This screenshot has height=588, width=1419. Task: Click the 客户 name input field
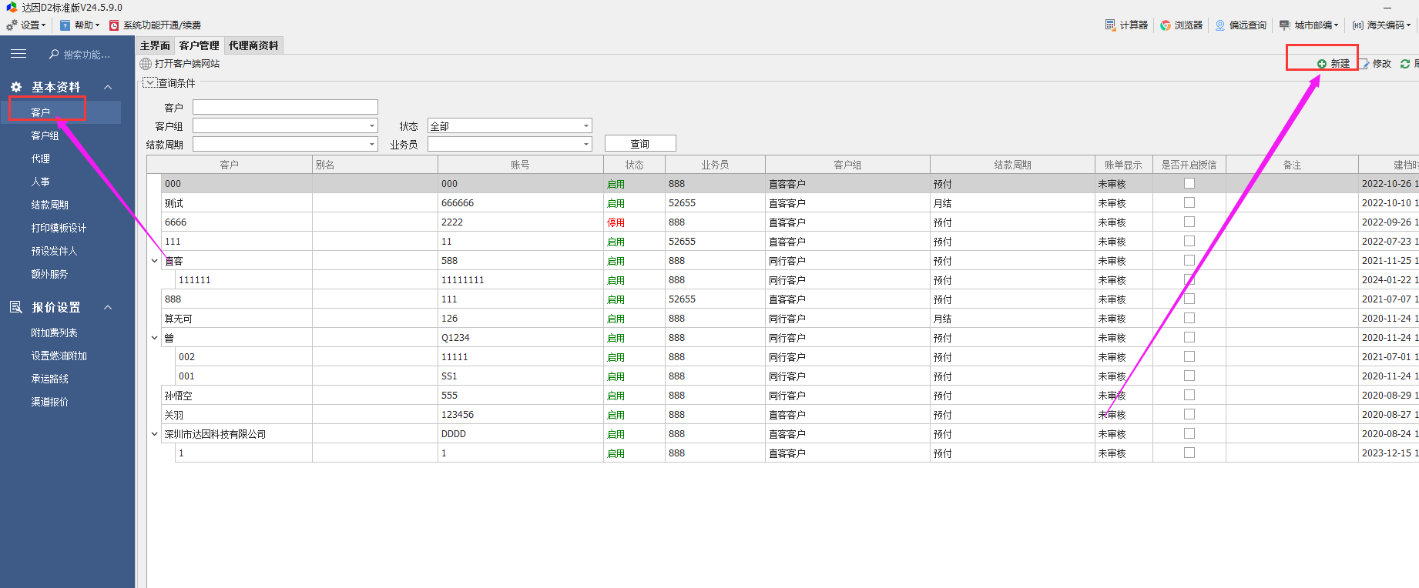pyautogui.click(x=285, y=107)
